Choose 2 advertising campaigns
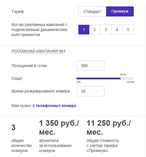The height and width of the screenshot is (157, 146). (95, 30)
